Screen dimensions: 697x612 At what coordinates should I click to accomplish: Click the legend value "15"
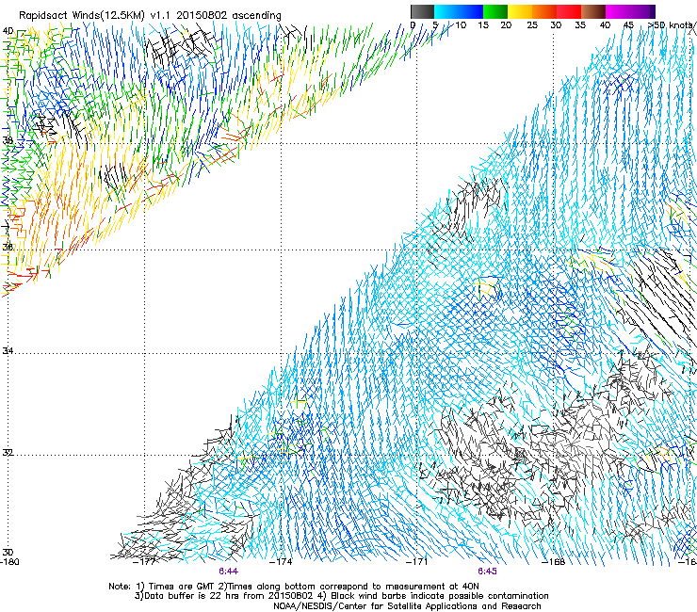(x=483, y=25)
